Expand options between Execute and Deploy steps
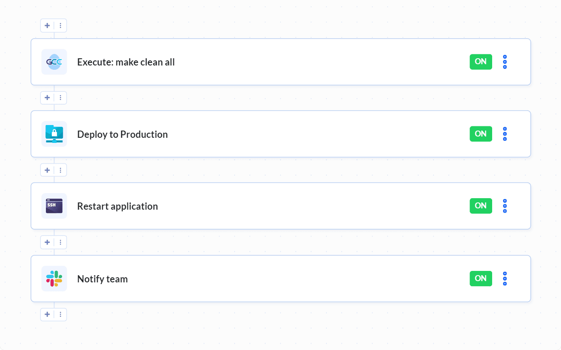The width and height of the screenshot is (561, 350). click(60, 97)
